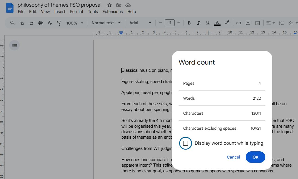
Task: Click Cancel in Word count dialog
Action: pyautogui.click(x=233, y=157)
